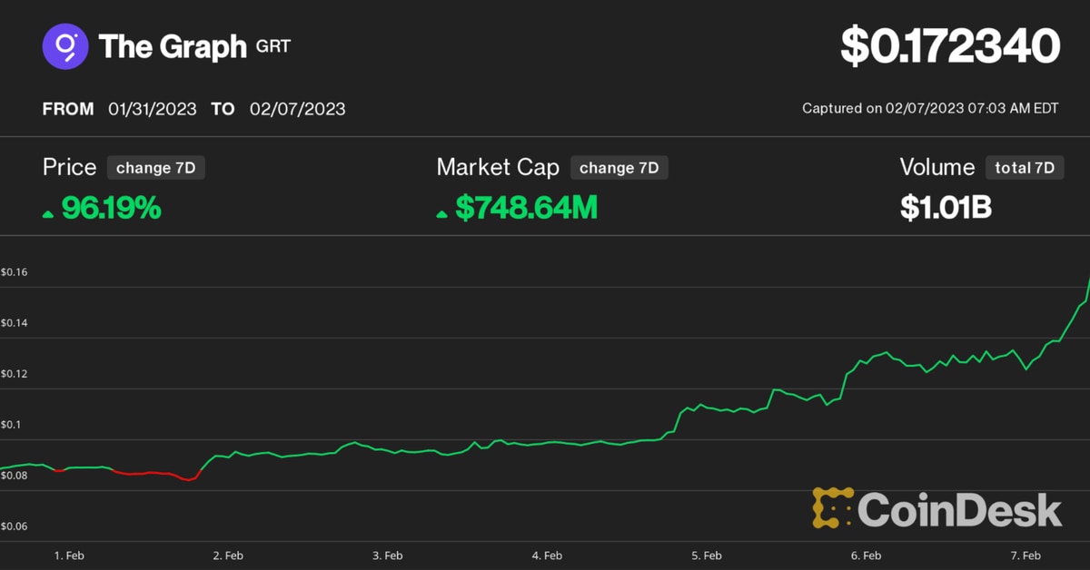Click the FROM date 01/31/2023
The image size is (1090, 570).
[153, 109]
